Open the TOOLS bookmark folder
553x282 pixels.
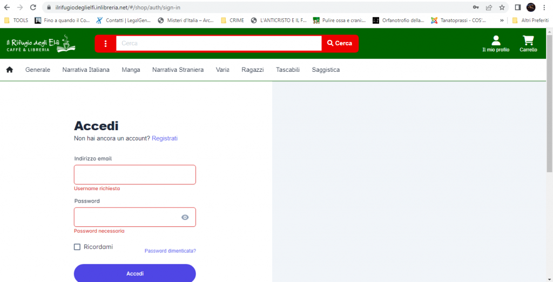(x=16, y=21)
